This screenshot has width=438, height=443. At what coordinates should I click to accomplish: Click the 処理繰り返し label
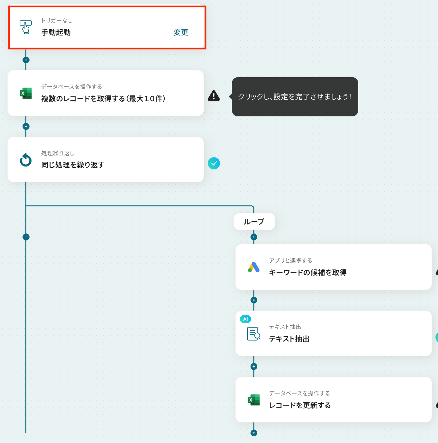click(58, 153)
